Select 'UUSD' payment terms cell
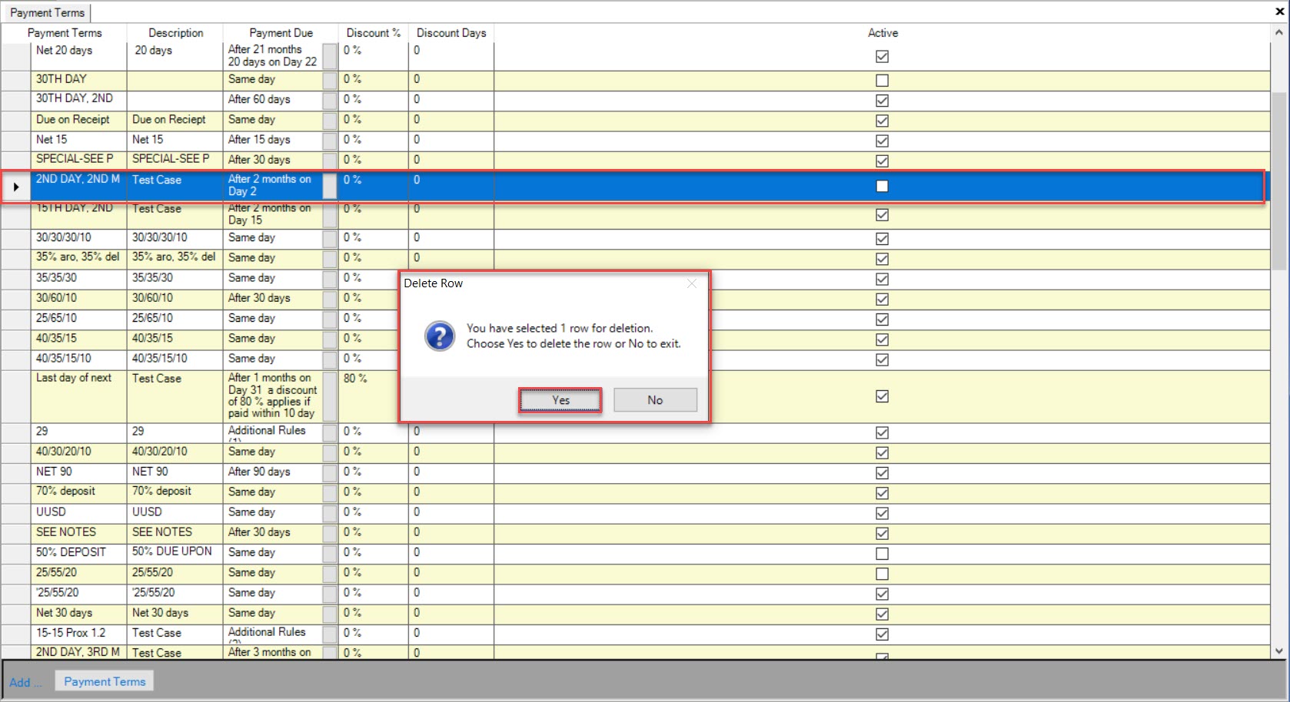 [78, 512]
